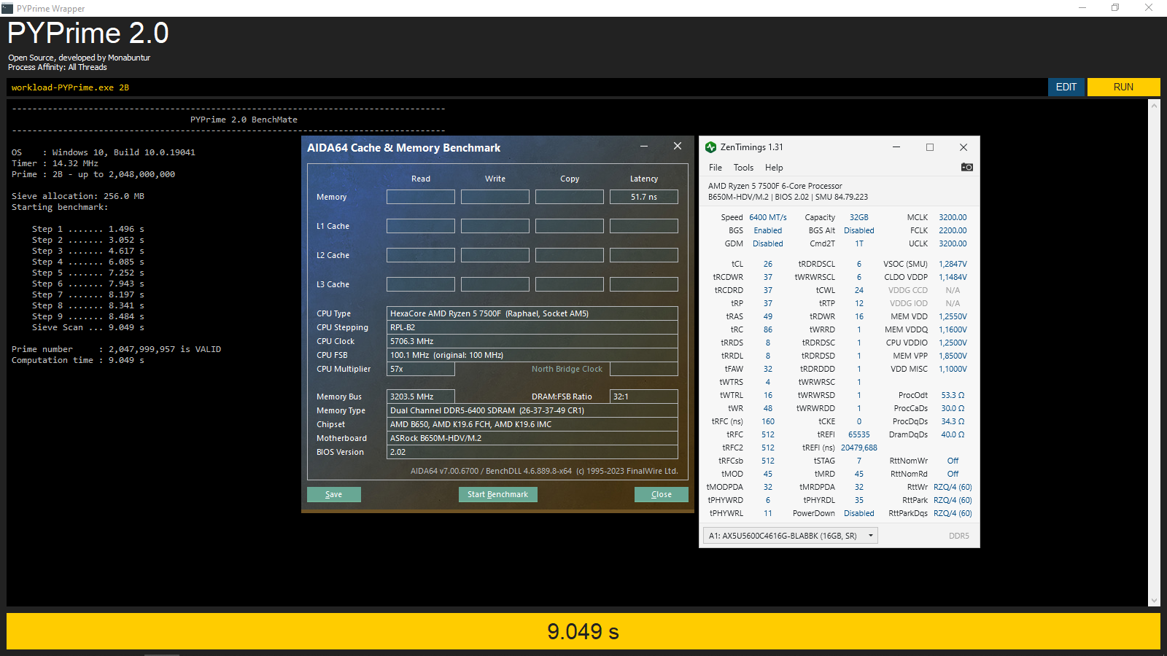Screen dimensions: 1167x656
Task: Click the CPU Clock value 5706.3 MHz
Action: (532, 341)
